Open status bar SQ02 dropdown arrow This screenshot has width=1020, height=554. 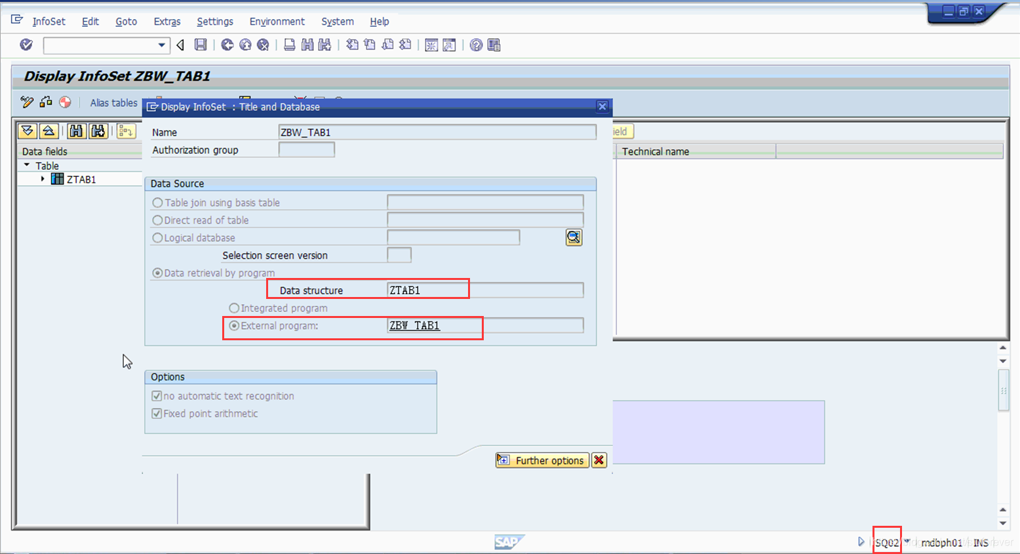pos(907,542)
